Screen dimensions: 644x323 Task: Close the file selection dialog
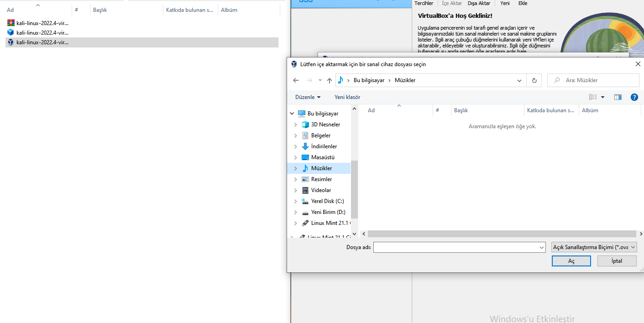pos(638,64)
